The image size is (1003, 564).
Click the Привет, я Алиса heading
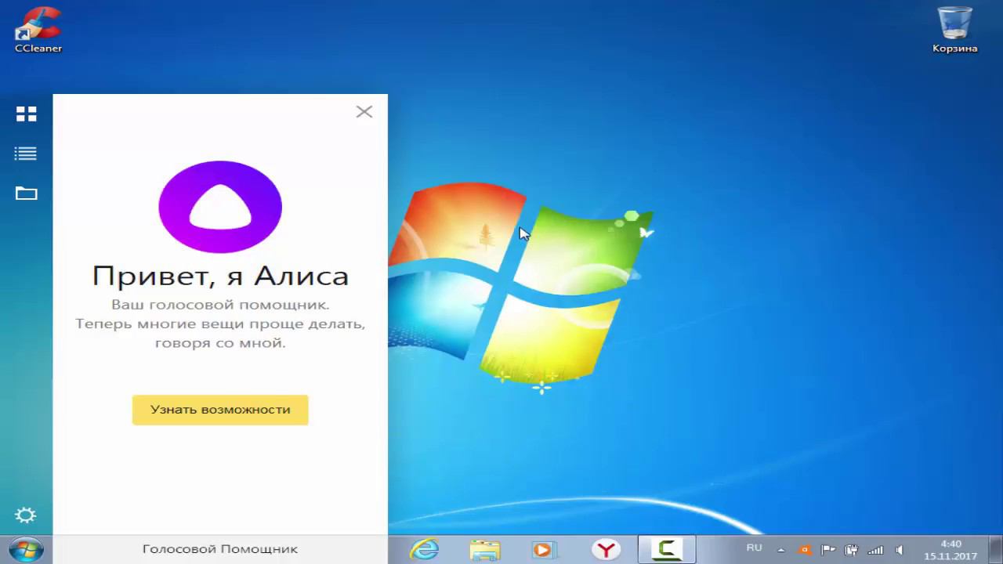[220, 276]
